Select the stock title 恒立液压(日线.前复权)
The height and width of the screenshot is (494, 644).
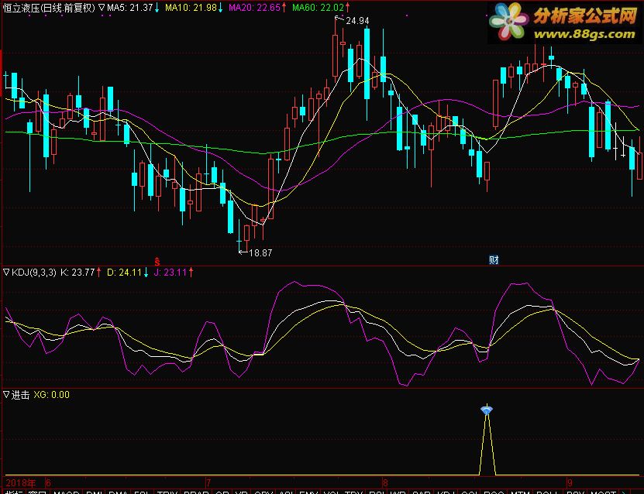click(50, 8)
